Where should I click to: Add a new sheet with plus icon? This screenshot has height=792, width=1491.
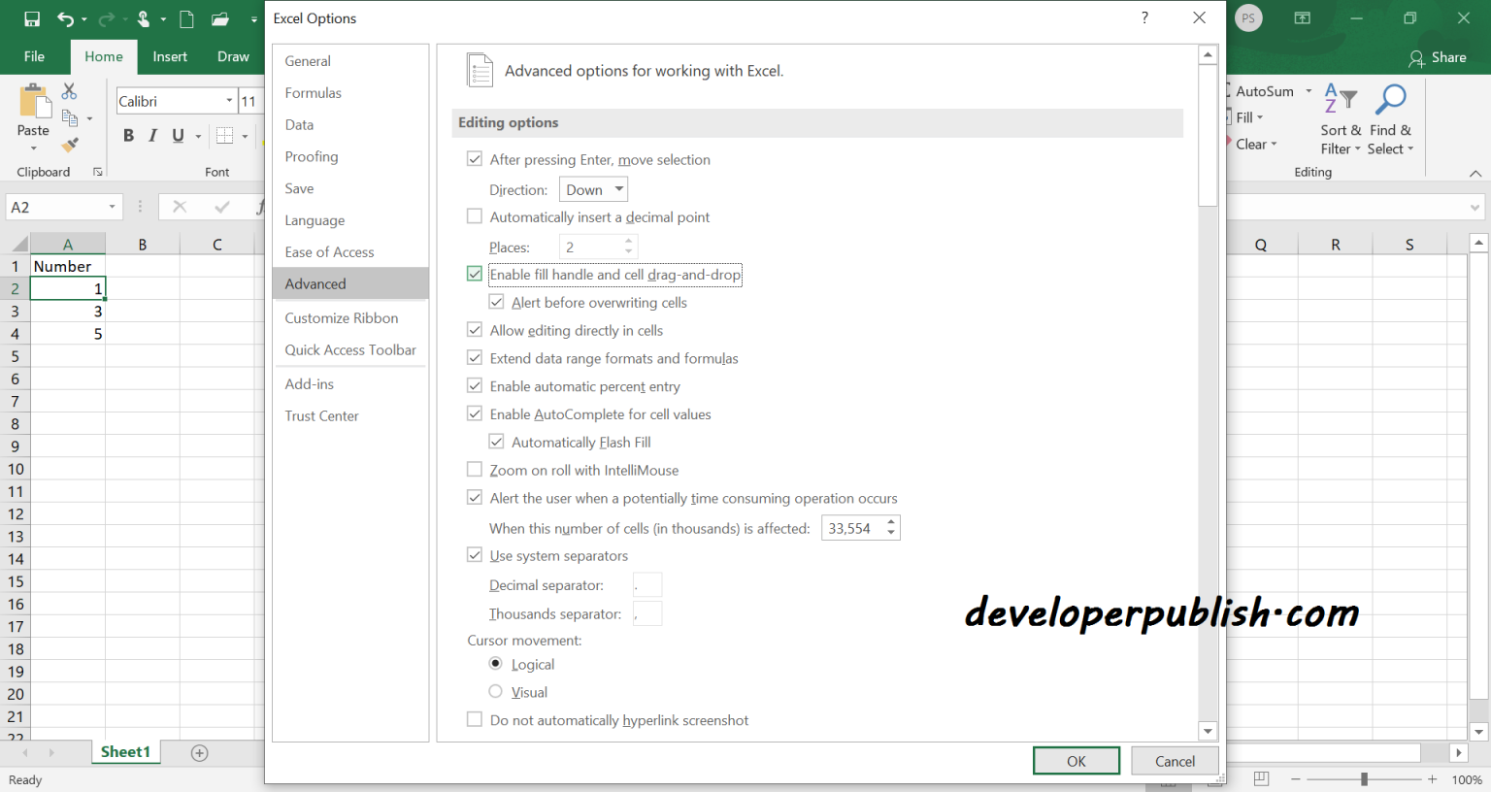coord(200,753)
